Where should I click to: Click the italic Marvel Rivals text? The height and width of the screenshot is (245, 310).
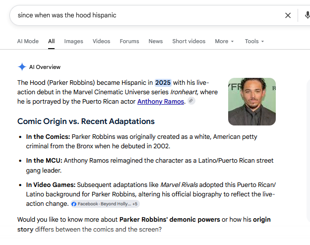pos(179,184)
